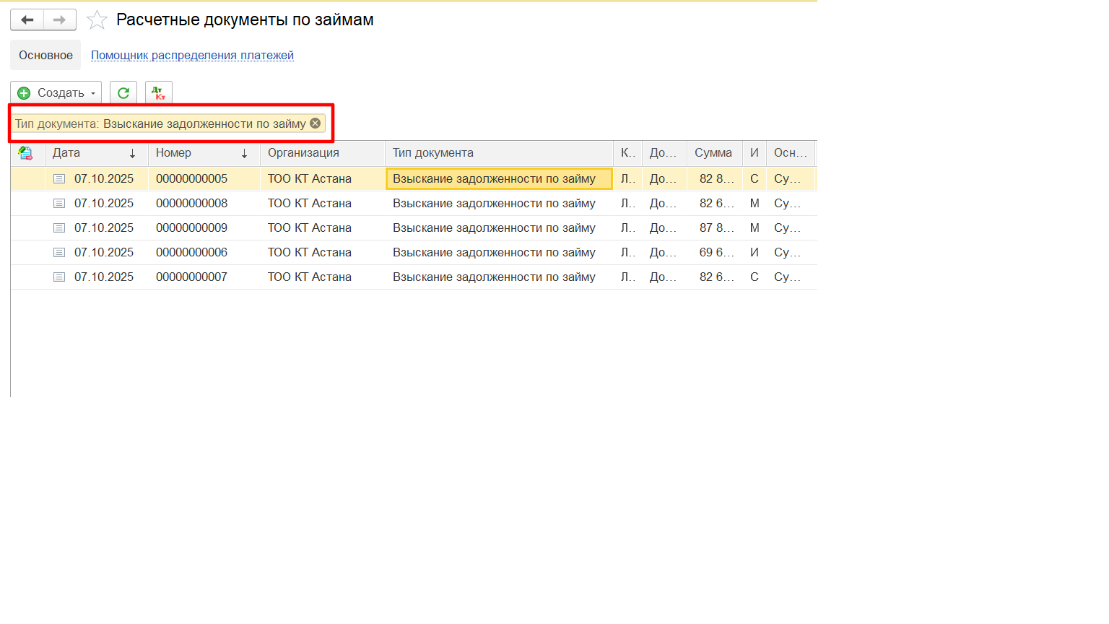This screenshot has height=624, width=1109.
Task: Open Помощник распределения платежей link
Action: [192, 55]
